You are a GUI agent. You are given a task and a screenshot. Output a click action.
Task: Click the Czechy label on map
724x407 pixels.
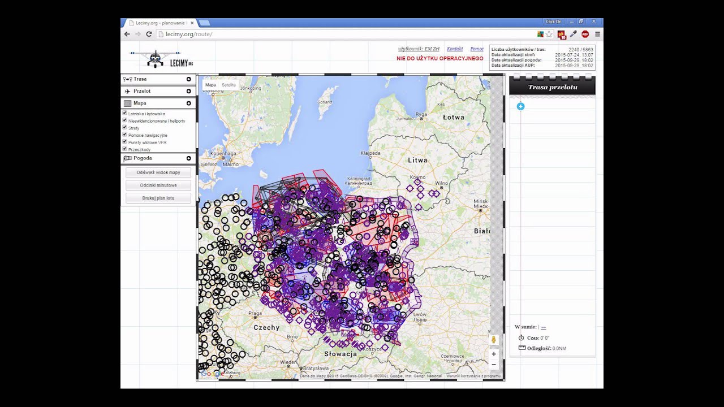tap(266, 327)
